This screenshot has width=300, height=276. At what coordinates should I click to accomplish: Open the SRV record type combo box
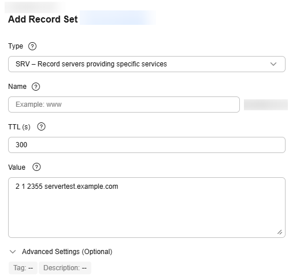click(147, 64)
